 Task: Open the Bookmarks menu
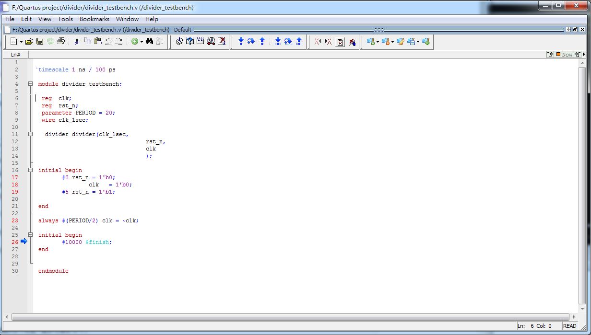click(95, 19)
